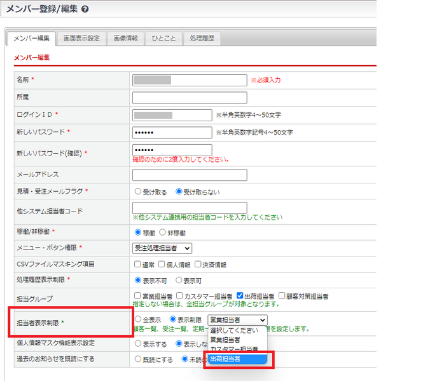430x381 pixels.
Task: Select 既読にする radio button
Action: pos(138,359)
